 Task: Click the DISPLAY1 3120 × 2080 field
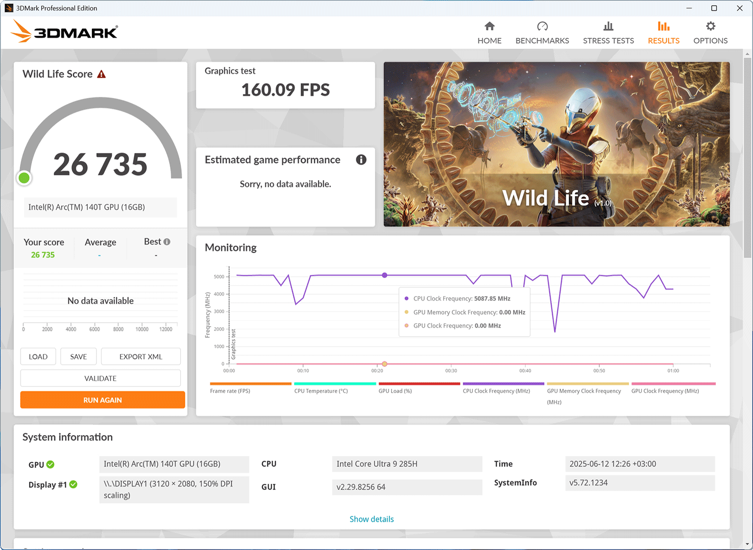pos(174,489)
